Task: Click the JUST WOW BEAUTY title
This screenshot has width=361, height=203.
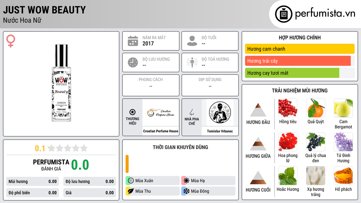Action: point(44,10)
